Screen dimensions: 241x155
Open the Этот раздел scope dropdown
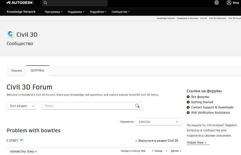21,106
